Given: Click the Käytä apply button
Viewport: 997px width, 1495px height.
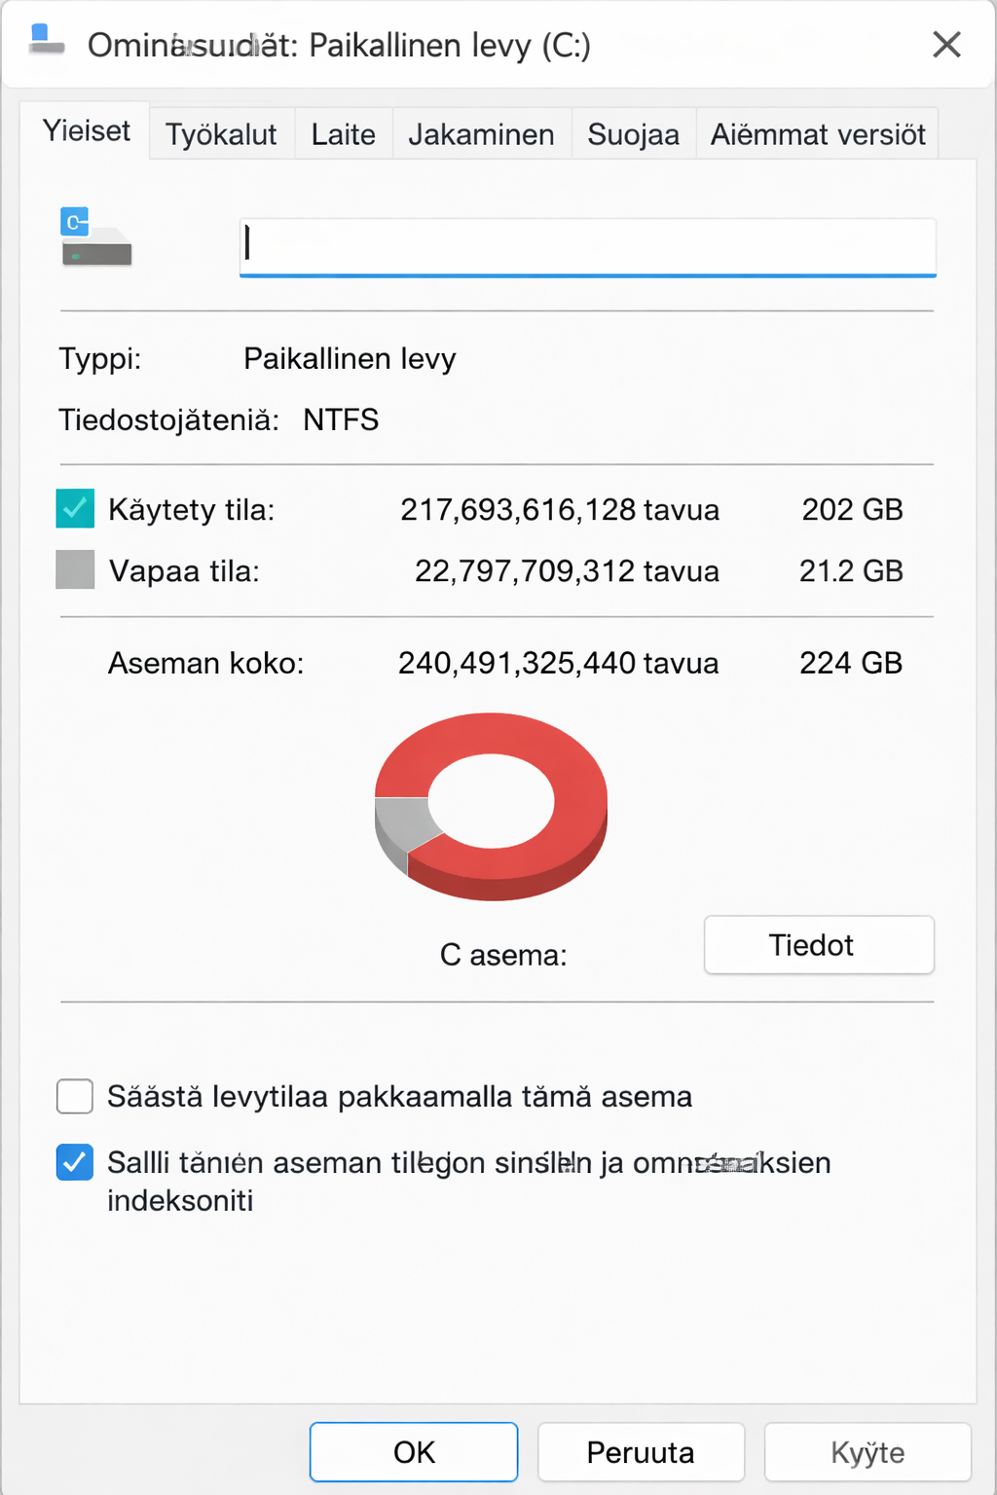Looking at the screenshot, I should (868, 1452).
